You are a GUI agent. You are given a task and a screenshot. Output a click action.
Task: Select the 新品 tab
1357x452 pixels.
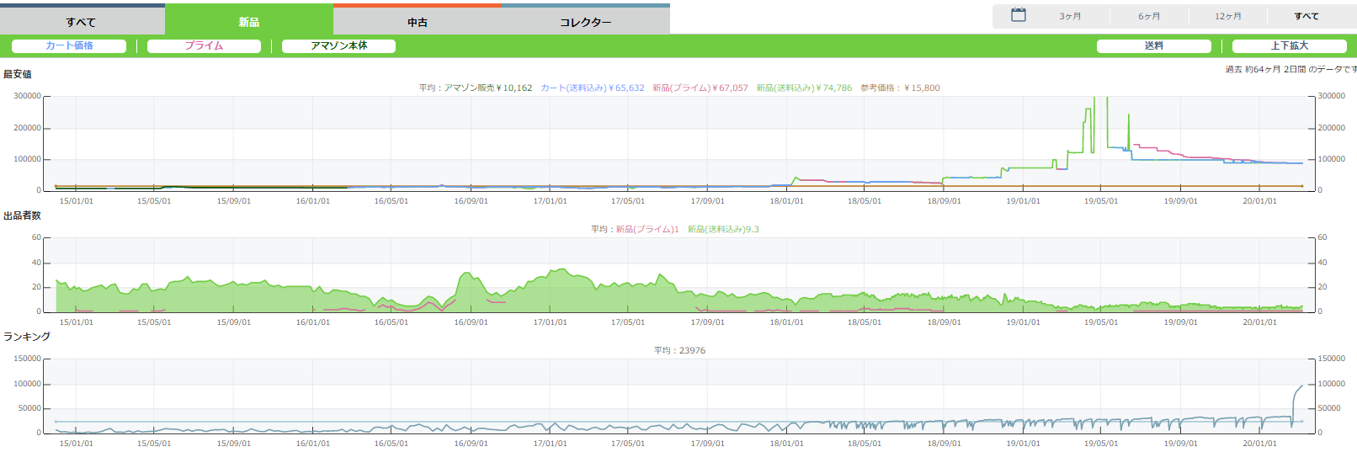pos(248,22)
